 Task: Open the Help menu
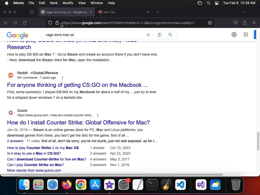(111, 3)
